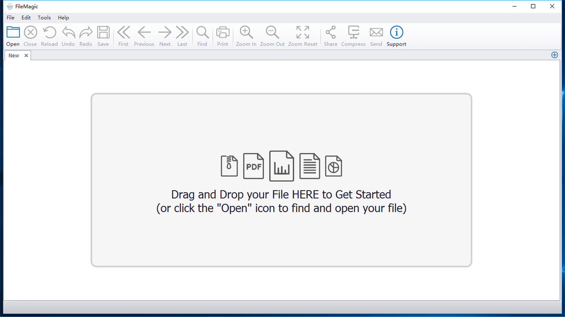Viewport: 565px width, 317px height.
Task: Click the Zoom Out icon
Action: (272, 32)
